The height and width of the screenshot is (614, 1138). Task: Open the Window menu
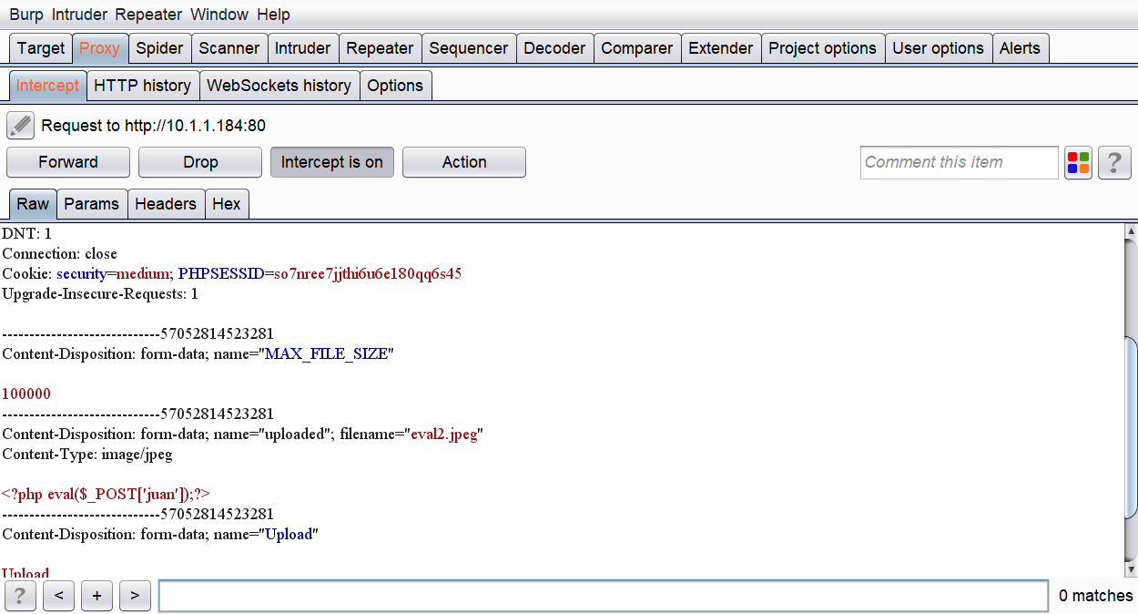[x=219, y=15]
